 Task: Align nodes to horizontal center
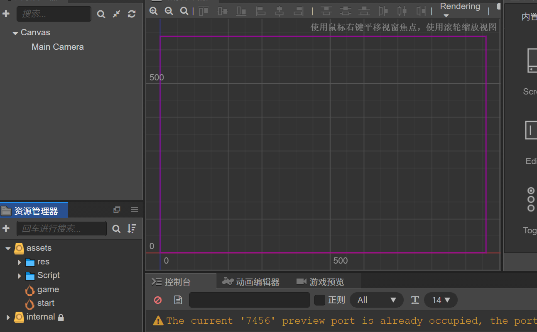(x=279, y=11)
